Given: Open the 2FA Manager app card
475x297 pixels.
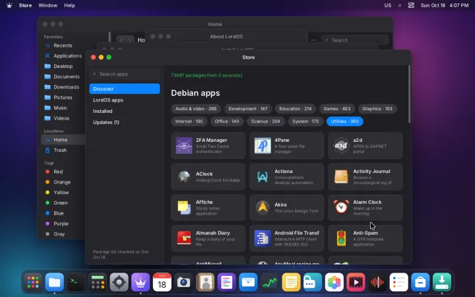Looking at the screenshot, I should tap(208, 145).
